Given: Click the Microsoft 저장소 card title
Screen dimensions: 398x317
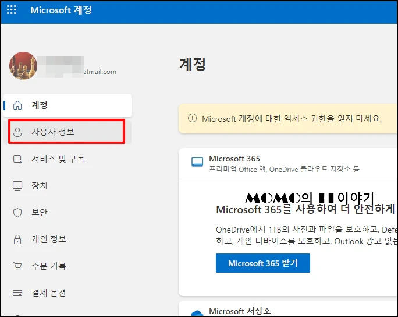Looking at the screenshot, I should (240, 311).
